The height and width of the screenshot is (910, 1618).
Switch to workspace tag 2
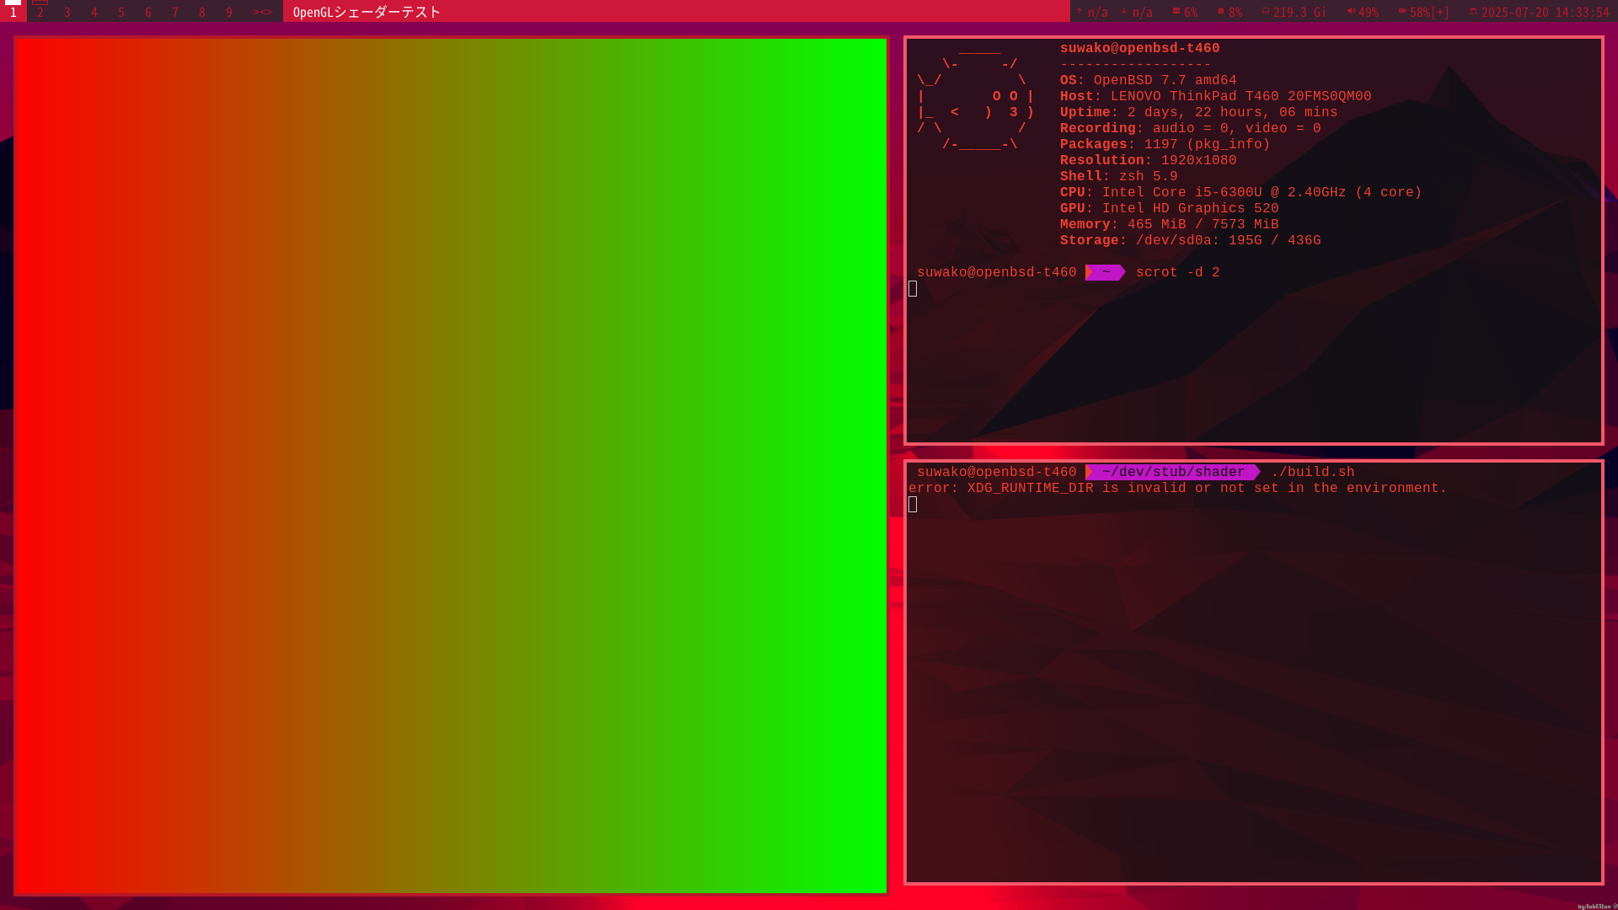point(40,12)
